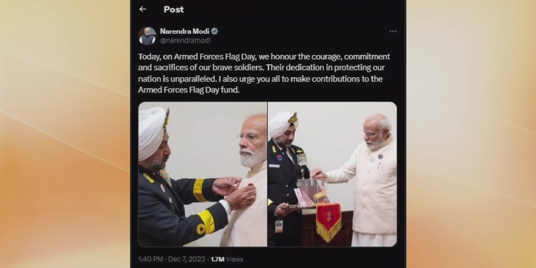The image size is (536, 268).
Task: Click the beige background left of post
Action: click(65, 134)
